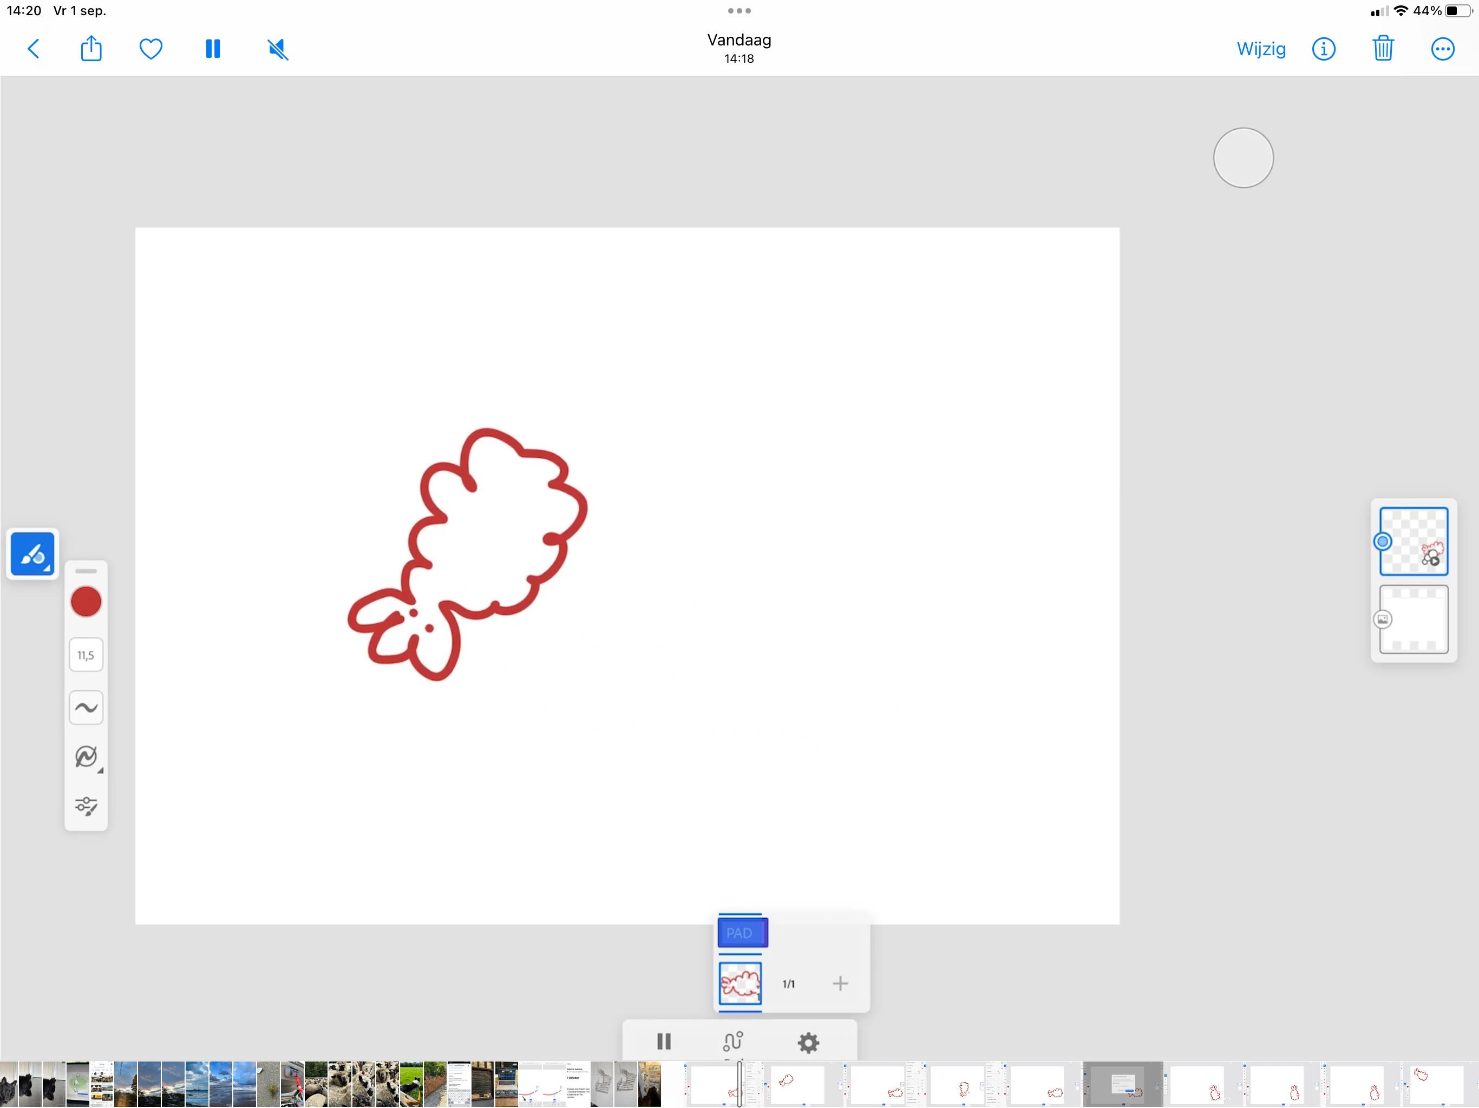Unmute the video sound
The image size is (1479, 1108).
point(278,49)
